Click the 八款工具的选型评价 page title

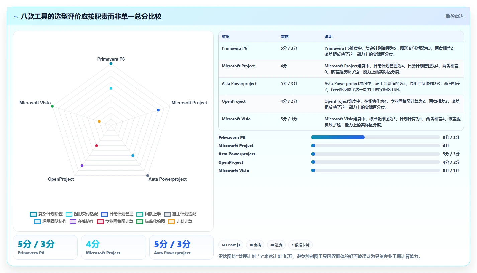click(91, 16)
